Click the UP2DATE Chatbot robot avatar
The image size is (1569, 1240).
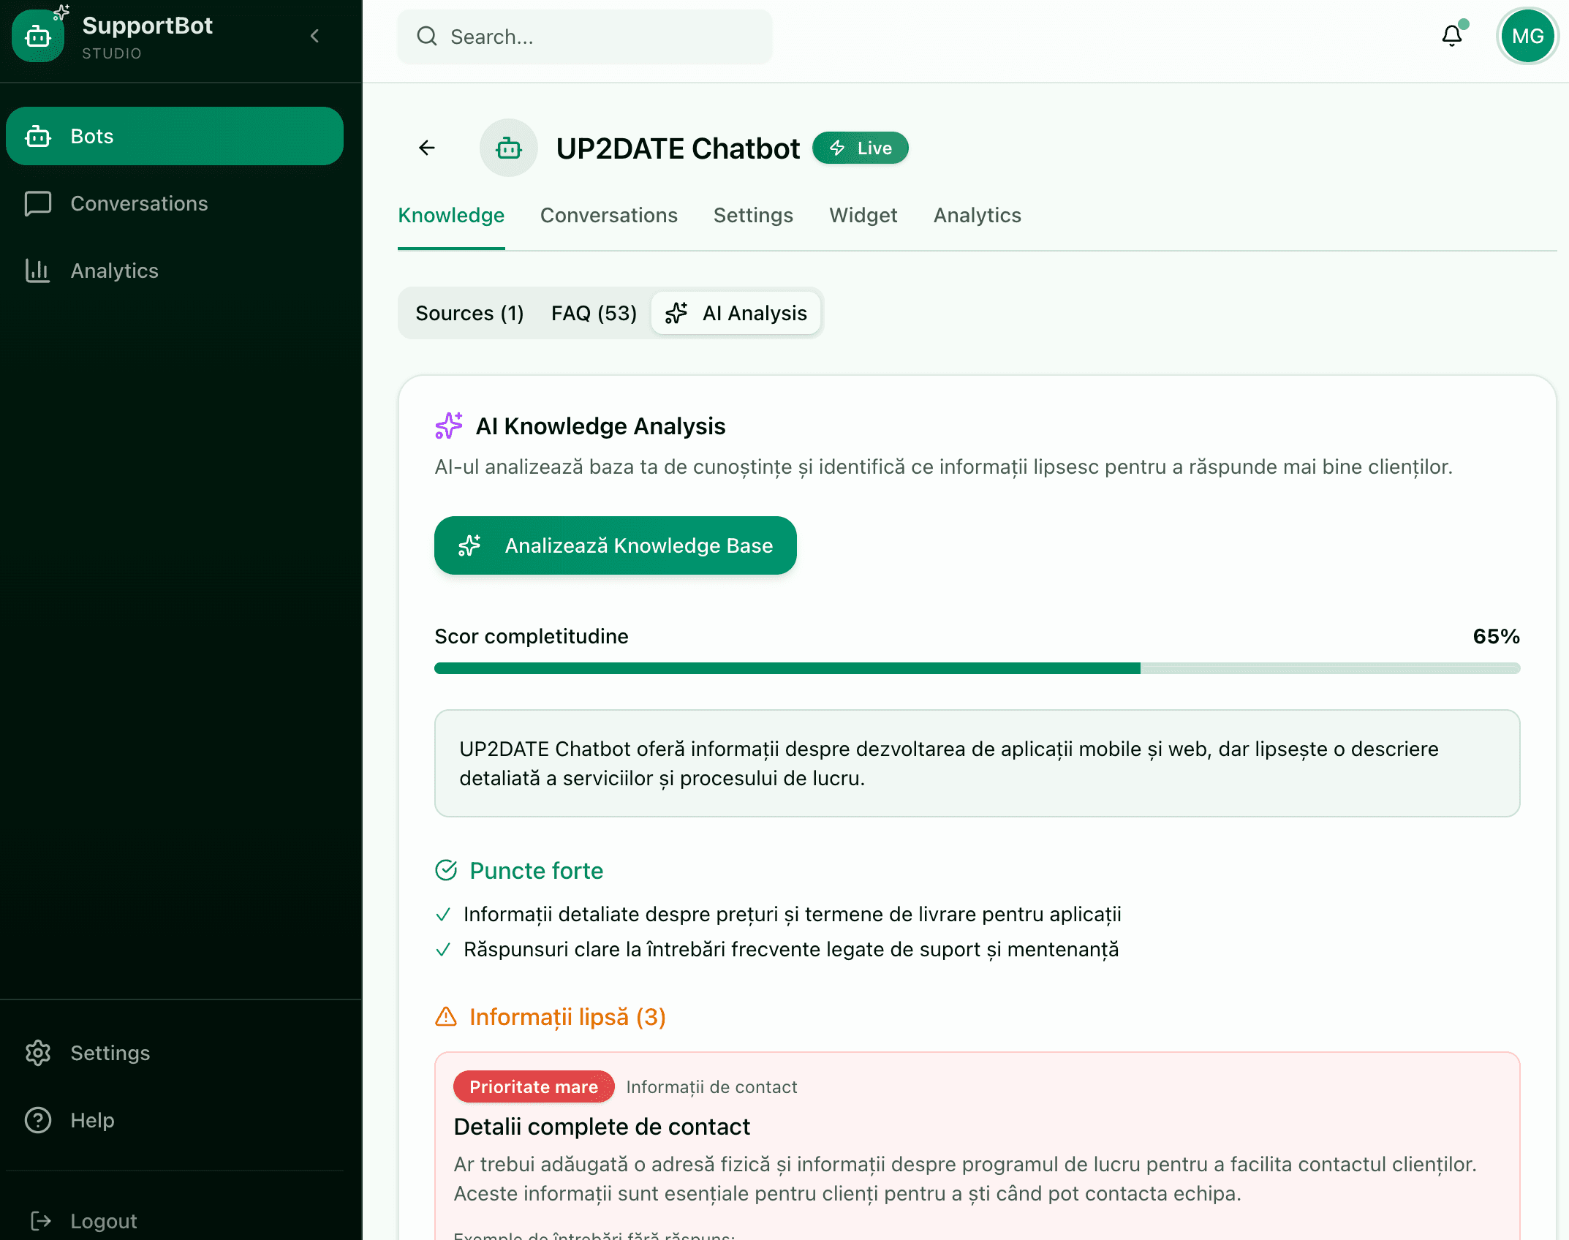point(508,147)
